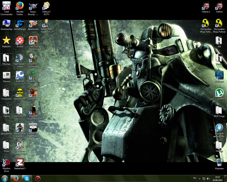Select the Battlefield 3 shortcut
This screenshot has width=227, height=182.
[20, 164]
